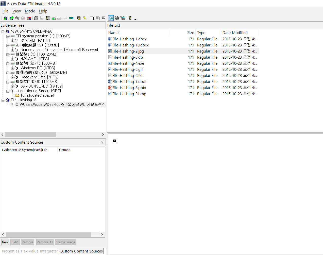The width and height of the screenshot is (323, 255).
Task: Open the toolbar options dropdown arrow
Action: point(135,20)
